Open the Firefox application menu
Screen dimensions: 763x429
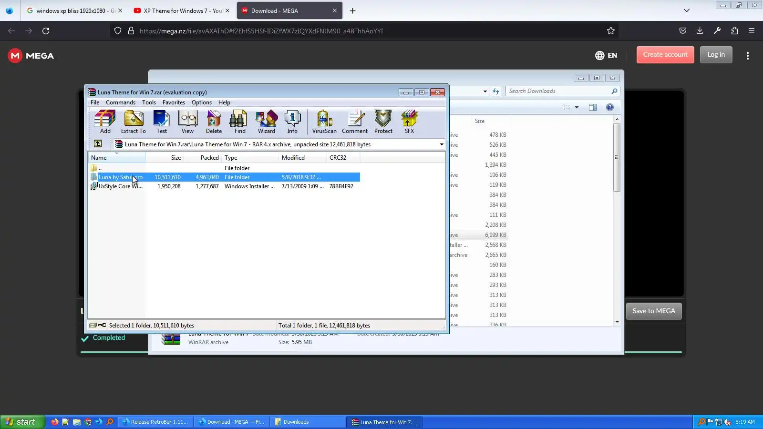pos(752,31)
